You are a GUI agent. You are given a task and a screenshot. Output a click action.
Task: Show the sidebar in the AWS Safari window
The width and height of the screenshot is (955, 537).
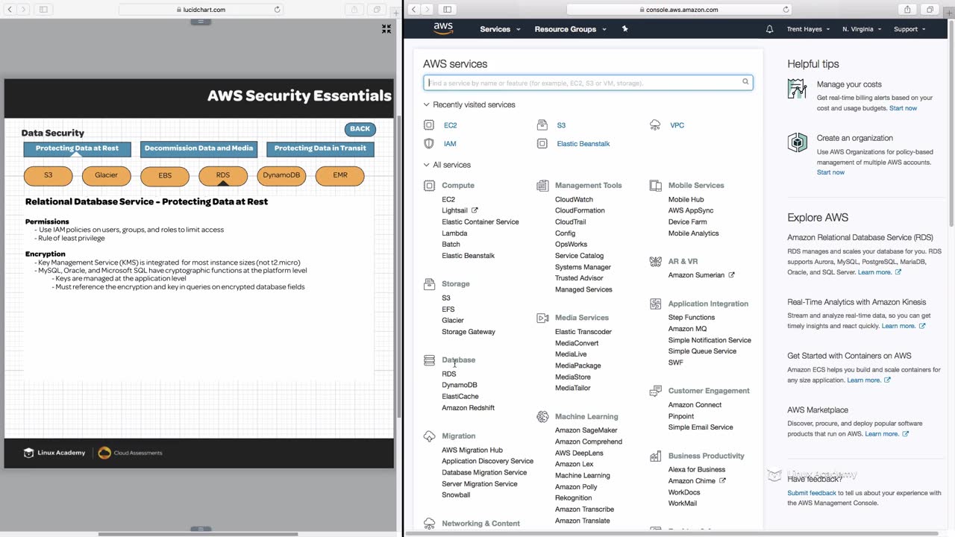click(447, 10)
